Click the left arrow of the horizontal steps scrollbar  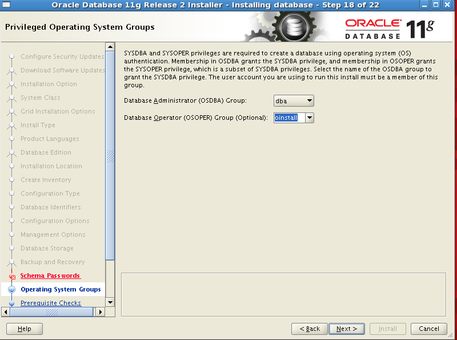pos(6,312)
